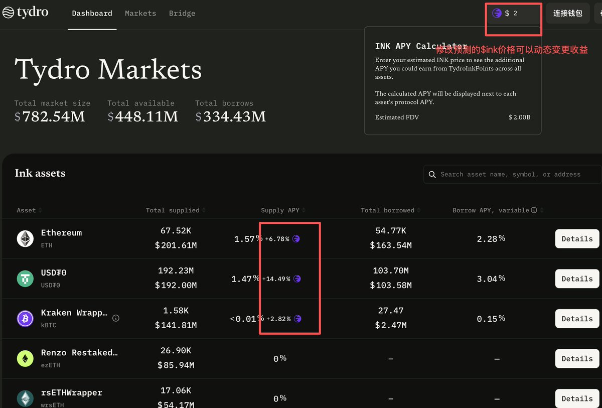602x408 pixels.
Task: Click the $448.11M total available value
Action: 143,117
